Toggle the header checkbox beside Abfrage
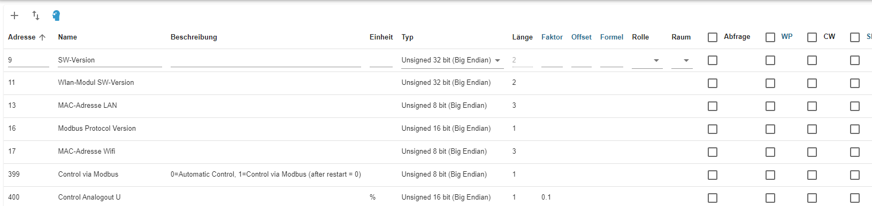872x206 pixels. pos(713,37)
